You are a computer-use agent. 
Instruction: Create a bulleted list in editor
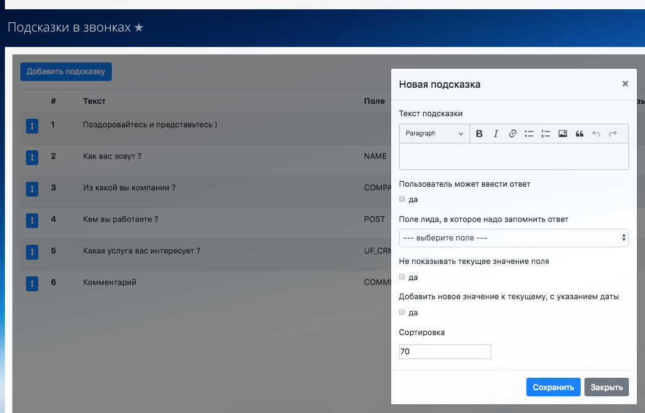click(x=529, y=134)
